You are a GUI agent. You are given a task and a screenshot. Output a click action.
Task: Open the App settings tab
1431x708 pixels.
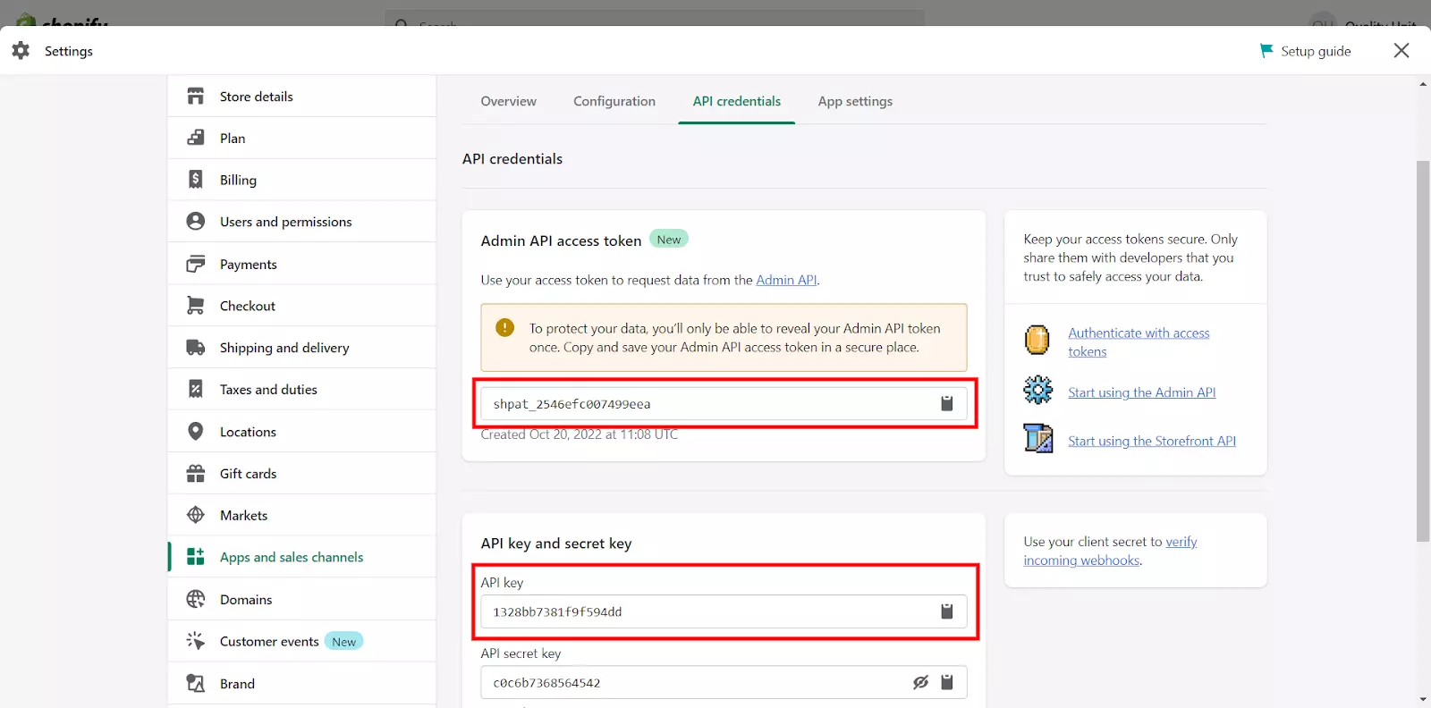pos(854,102)
